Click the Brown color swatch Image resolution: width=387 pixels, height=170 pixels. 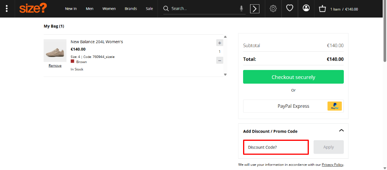(x=73, y=61)
